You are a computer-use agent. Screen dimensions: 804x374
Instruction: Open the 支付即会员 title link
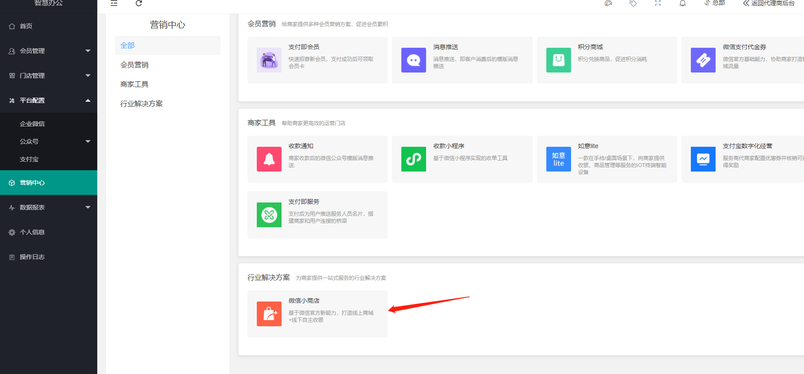point(304,47)
